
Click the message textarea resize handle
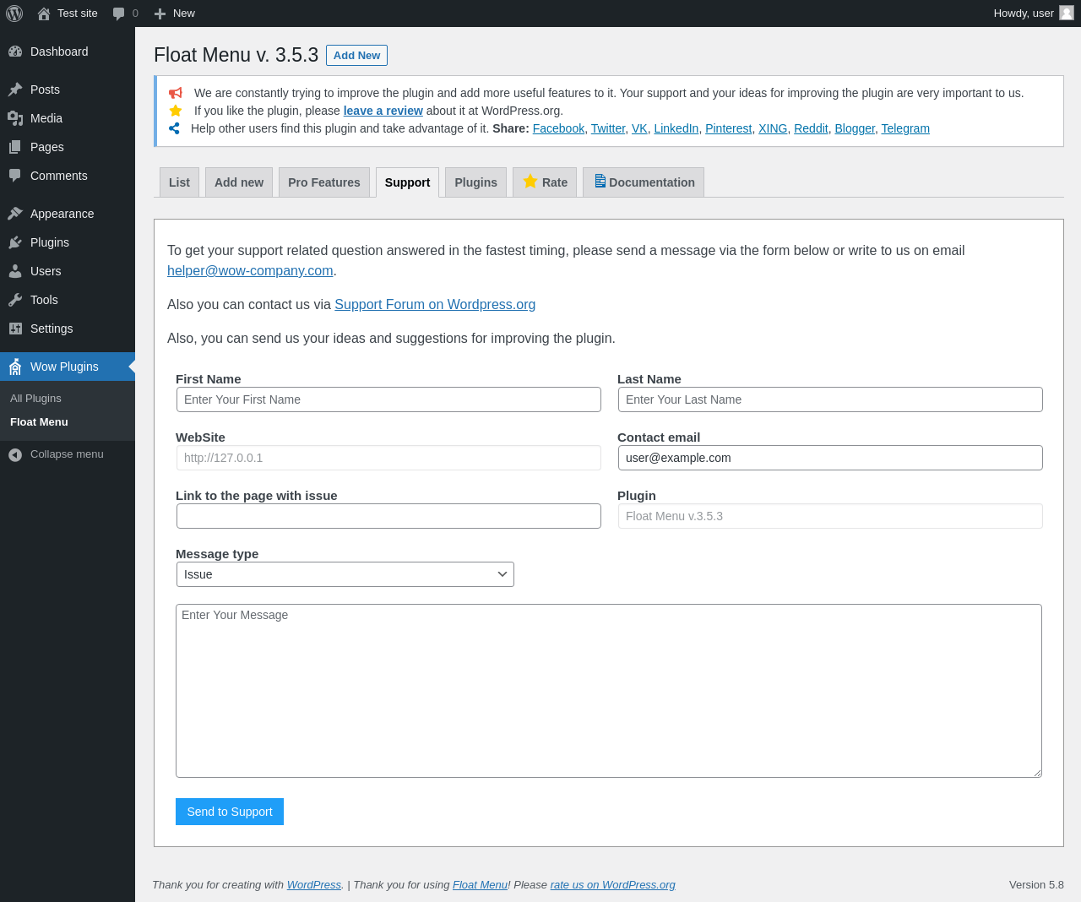pyautogui.click(x=1036, y=772)
